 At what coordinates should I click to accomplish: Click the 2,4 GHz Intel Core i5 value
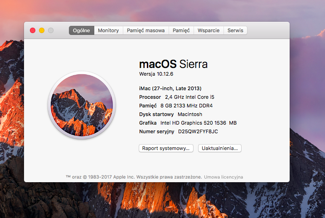(x=189, y=97)
